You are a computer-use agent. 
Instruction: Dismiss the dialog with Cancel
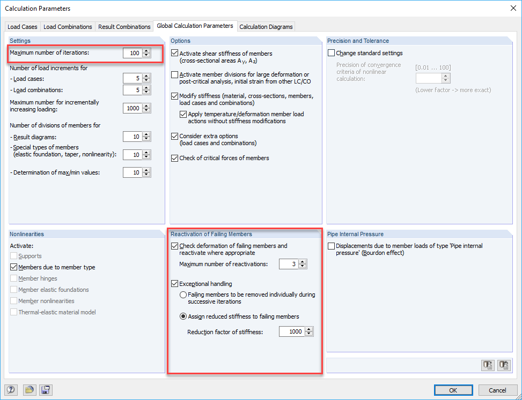[x=497, y=390]
